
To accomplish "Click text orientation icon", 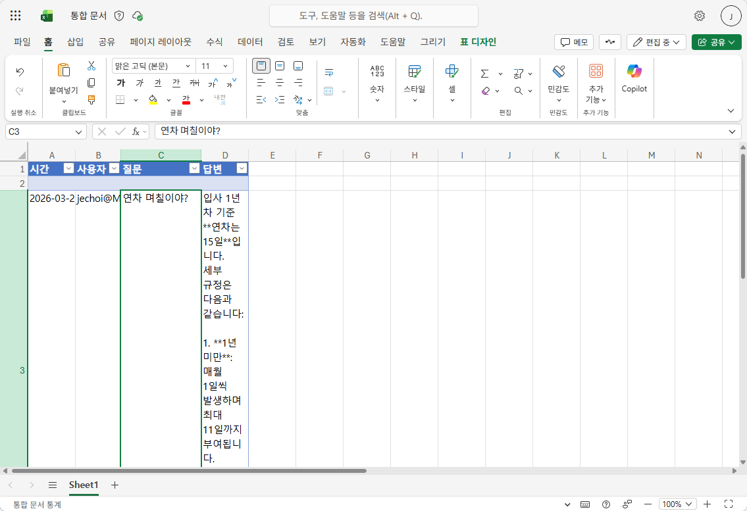I will point(298,99).
